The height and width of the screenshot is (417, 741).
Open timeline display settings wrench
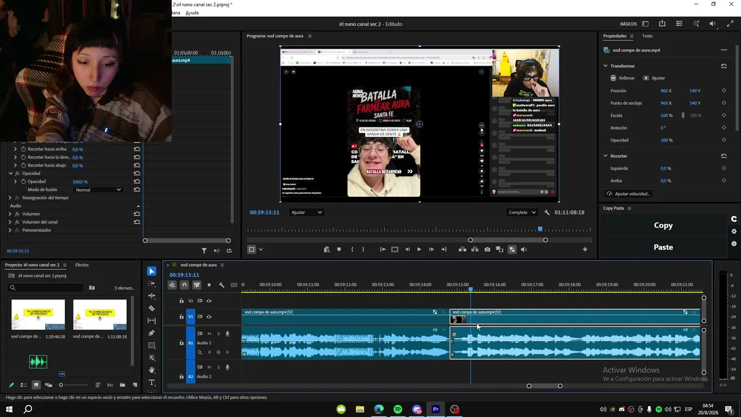[221, 285]
